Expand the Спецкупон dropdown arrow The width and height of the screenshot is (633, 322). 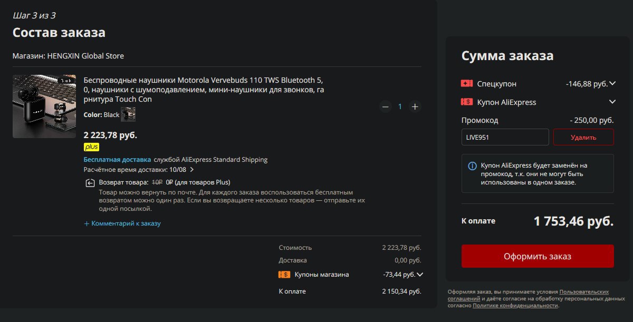click(x=612, y=83)
